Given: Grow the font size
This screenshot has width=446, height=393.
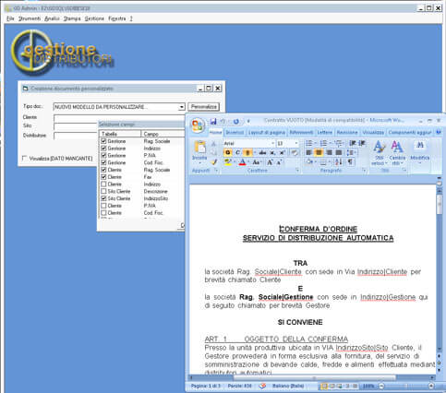Looking at the screenshot, I should [x=270, y=162].
